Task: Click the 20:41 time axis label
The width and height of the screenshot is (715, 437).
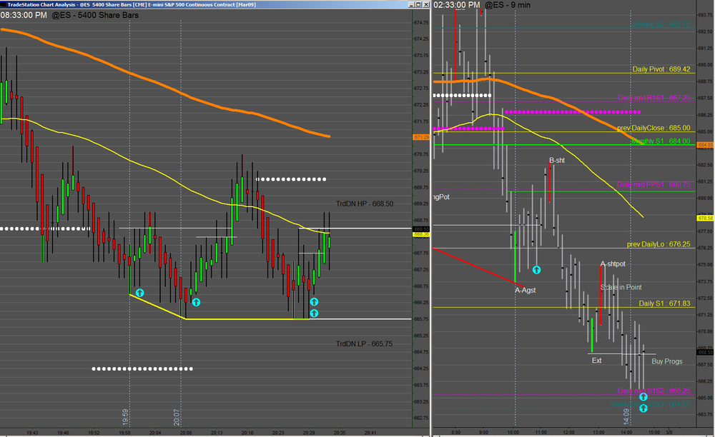Action: tap(370, 433)
